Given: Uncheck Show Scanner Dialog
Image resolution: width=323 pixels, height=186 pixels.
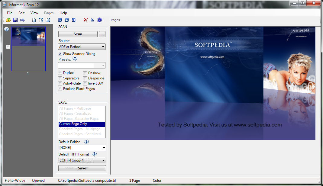Looking at the screenshot, I should (x=60, y=54).
